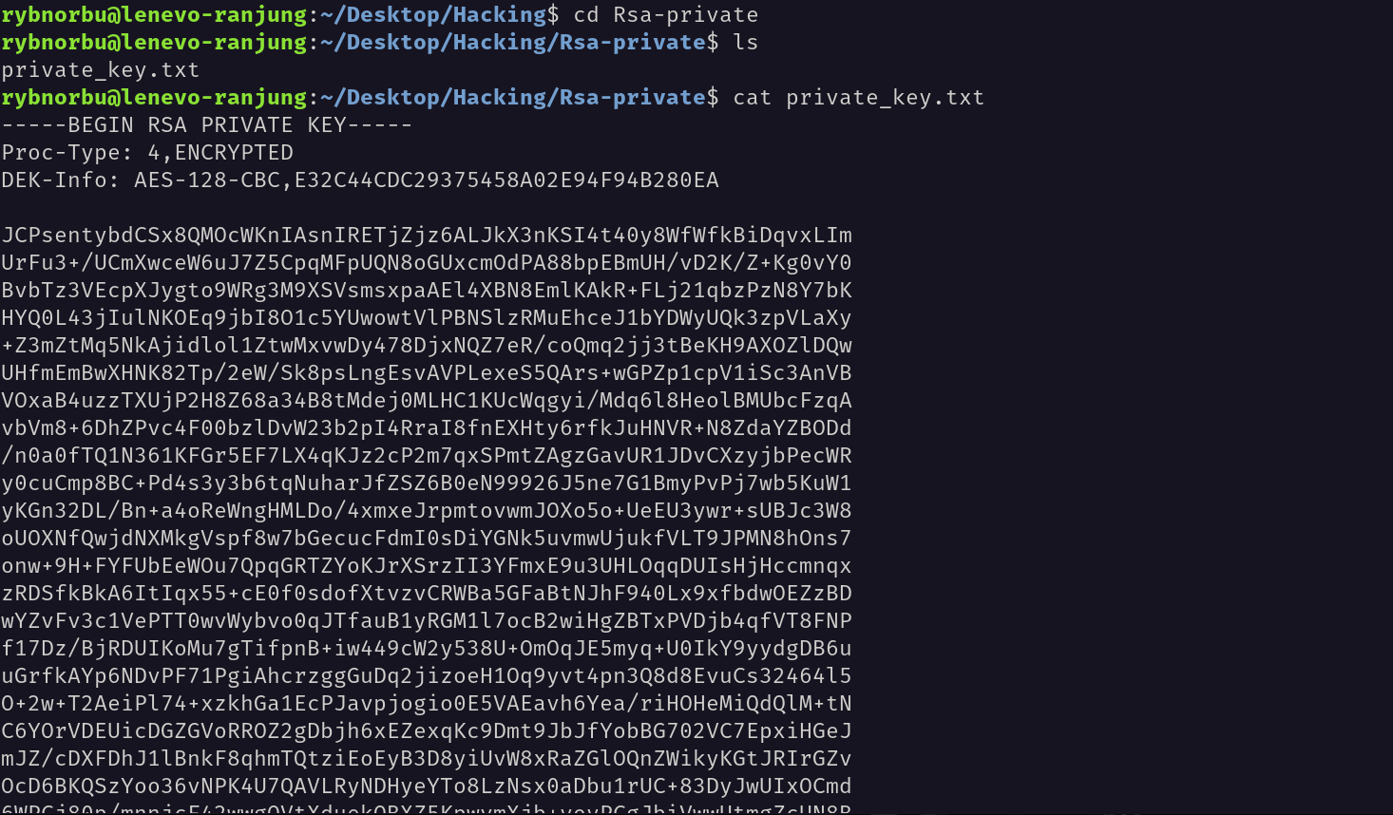Click the key line starting with zRDSfkBkA6ItIqx55
Screen dimensions: 1393x815
pos(427,594)
